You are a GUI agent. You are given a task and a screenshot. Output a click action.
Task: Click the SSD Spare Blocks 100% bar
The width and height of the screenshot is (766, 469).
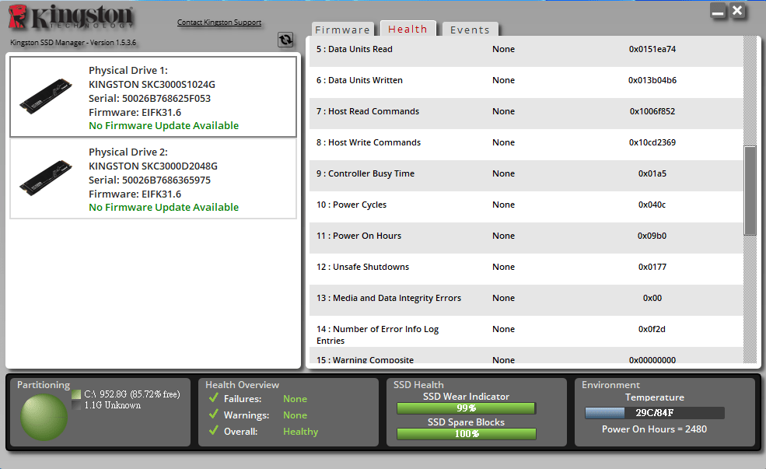466,434
